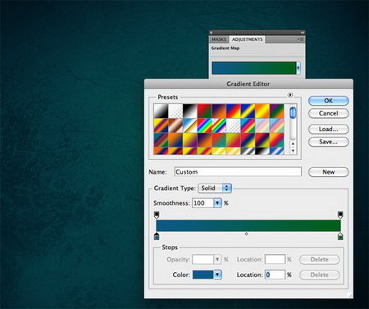Switch to the Masks tab
Screen dimensions: 369x309
coord(219,39)
